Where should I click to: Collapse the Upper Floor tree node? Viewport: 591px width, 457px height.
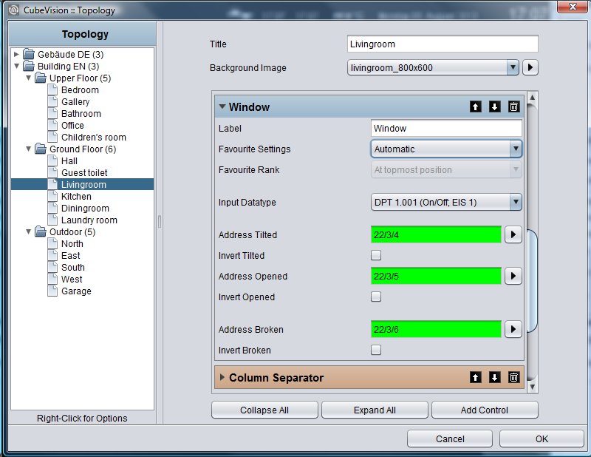click(x=28, y=78)
